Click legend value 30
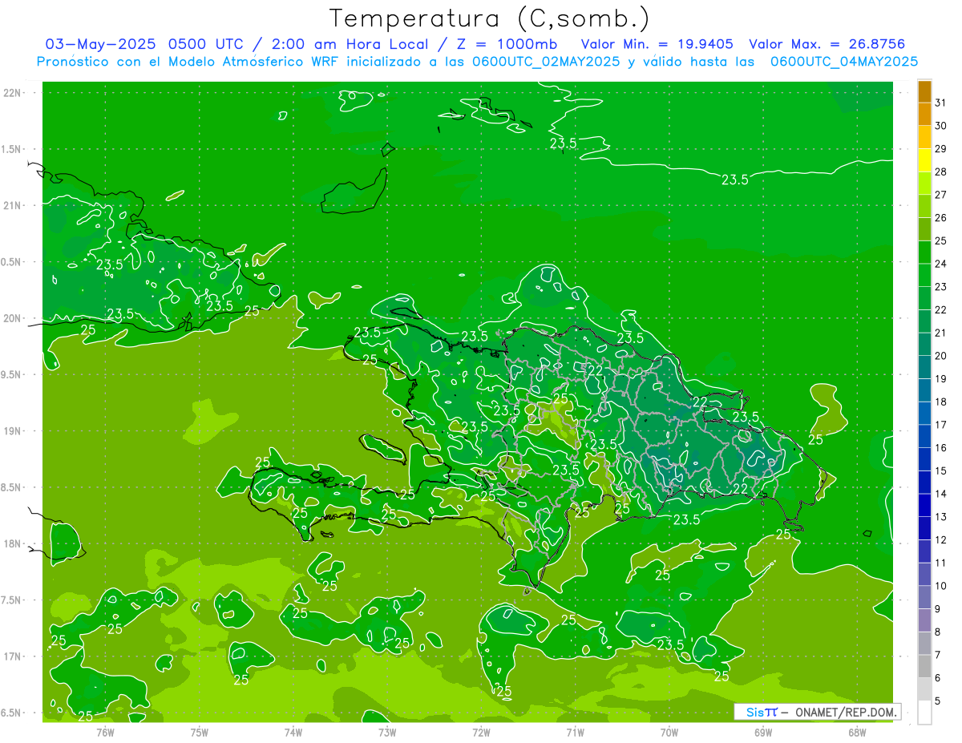The height and width of the screenshot is (743, 962). [x=940, y=126]
